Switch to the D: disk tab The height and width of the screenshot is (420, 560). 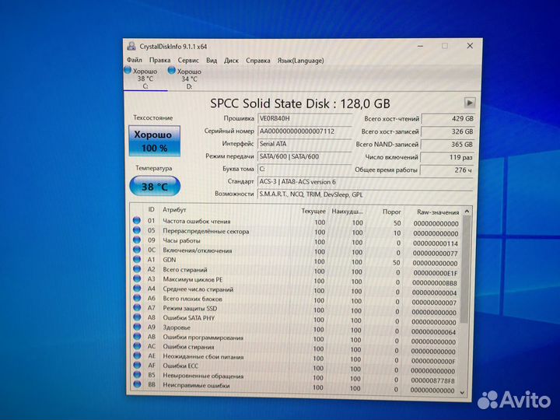(x=188, y=79)
